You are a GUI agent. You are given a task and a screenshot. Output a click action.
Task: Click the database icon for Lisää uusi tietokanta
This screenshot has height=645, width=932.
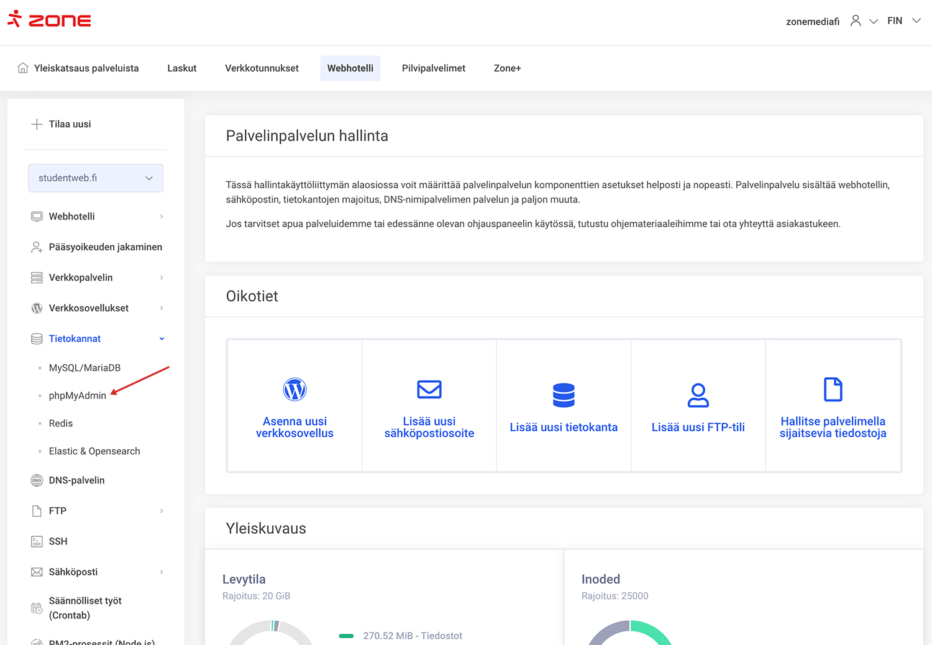click(x=564, y=395)
